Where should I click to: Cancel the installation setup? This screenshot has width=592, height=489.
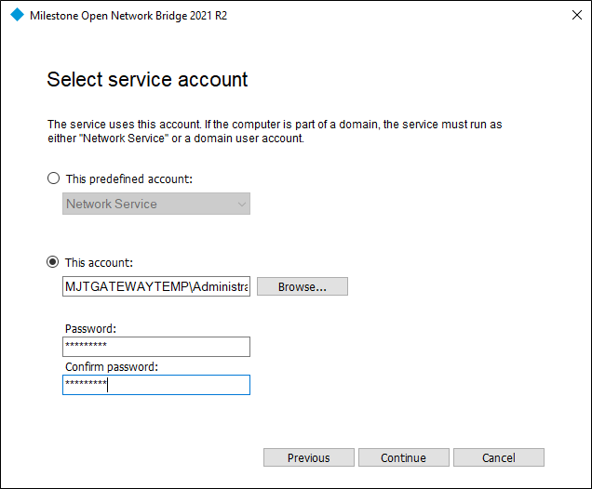[x=498, y=457]
